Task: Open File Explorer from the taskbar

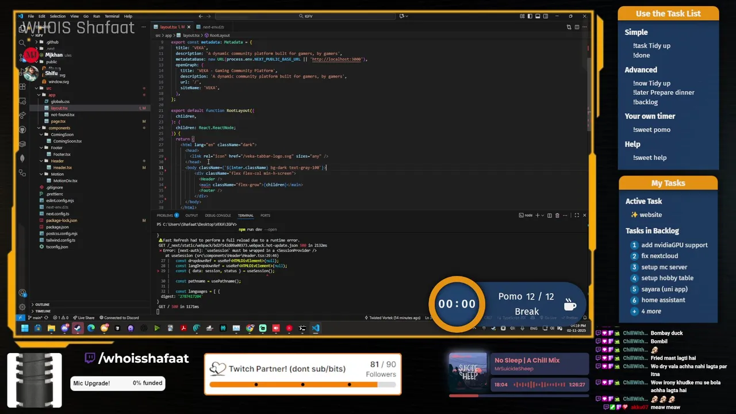Action: click(51, 328)
